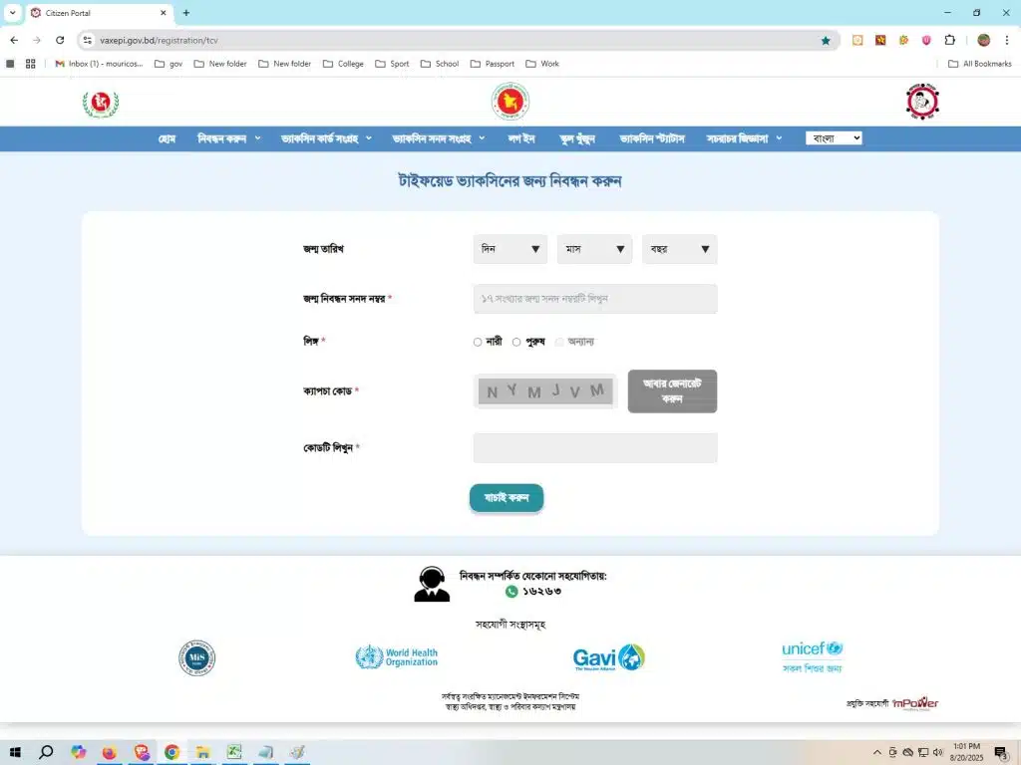Open the বছর (year) dropdown
1021x765 pixels.
[x=679, y=249]
